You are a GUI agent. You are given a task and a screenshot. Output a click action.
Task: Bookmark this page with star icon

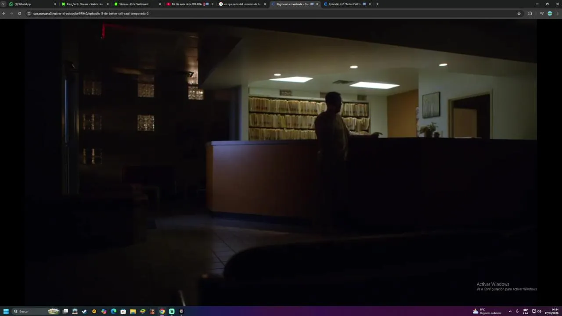coord(519,13)
